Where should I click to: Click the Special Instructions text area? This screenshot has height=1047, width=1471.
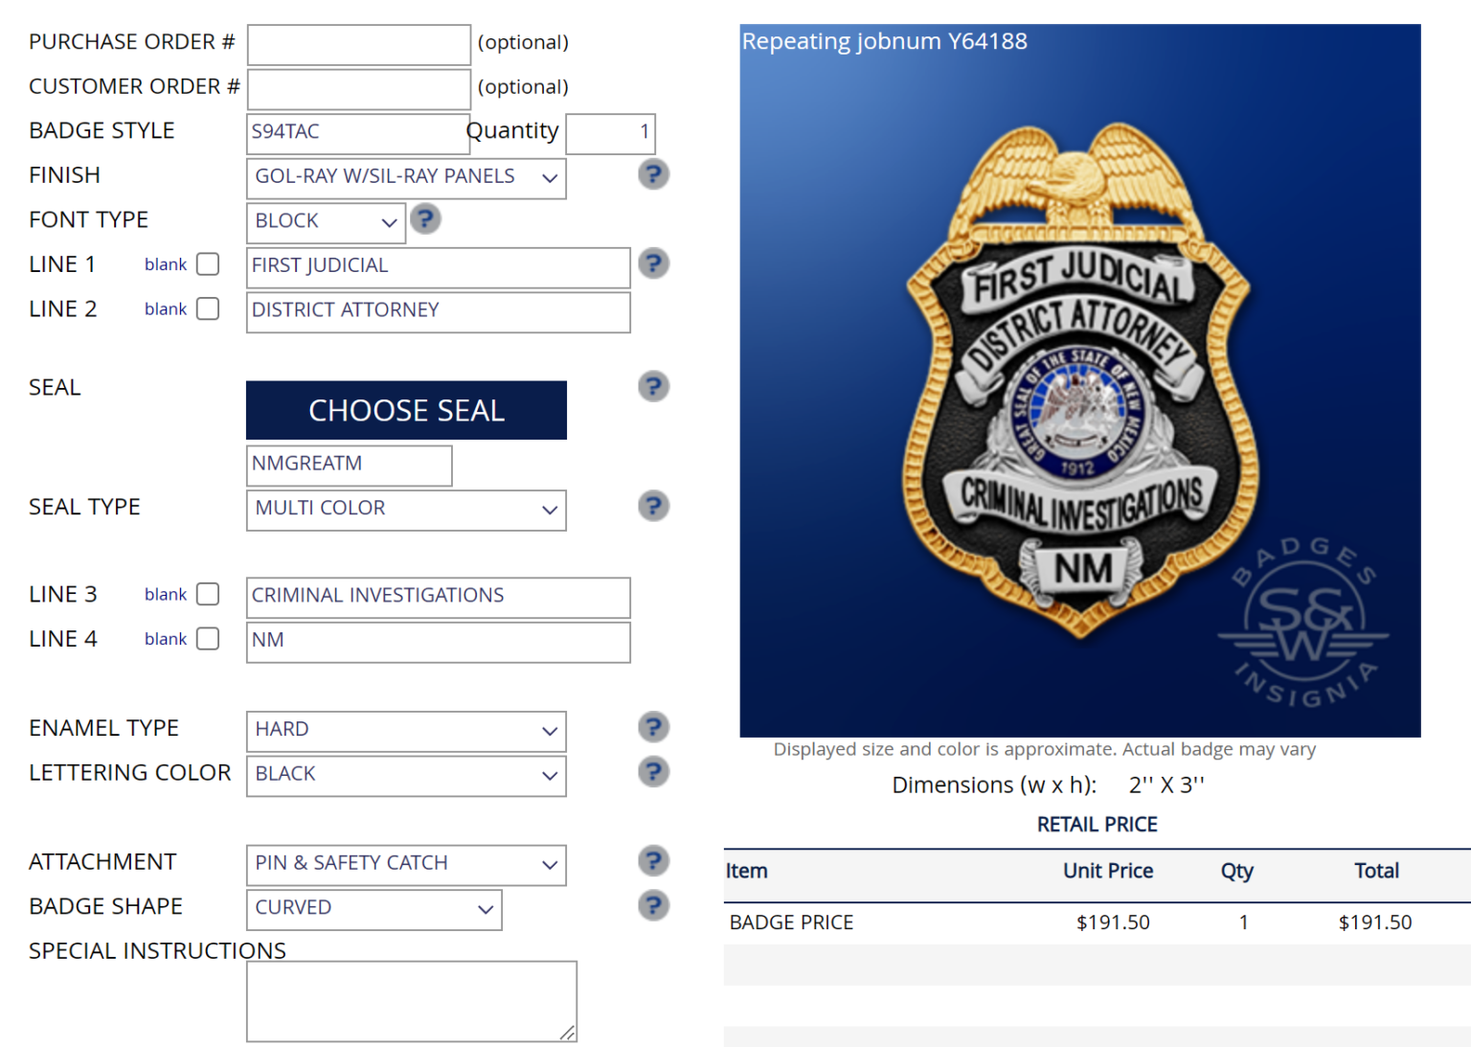pos(412,1000)
